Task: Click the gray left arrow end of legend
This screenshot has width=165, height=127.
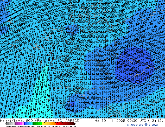Action: pyautogui.click(x=6, y=124)
